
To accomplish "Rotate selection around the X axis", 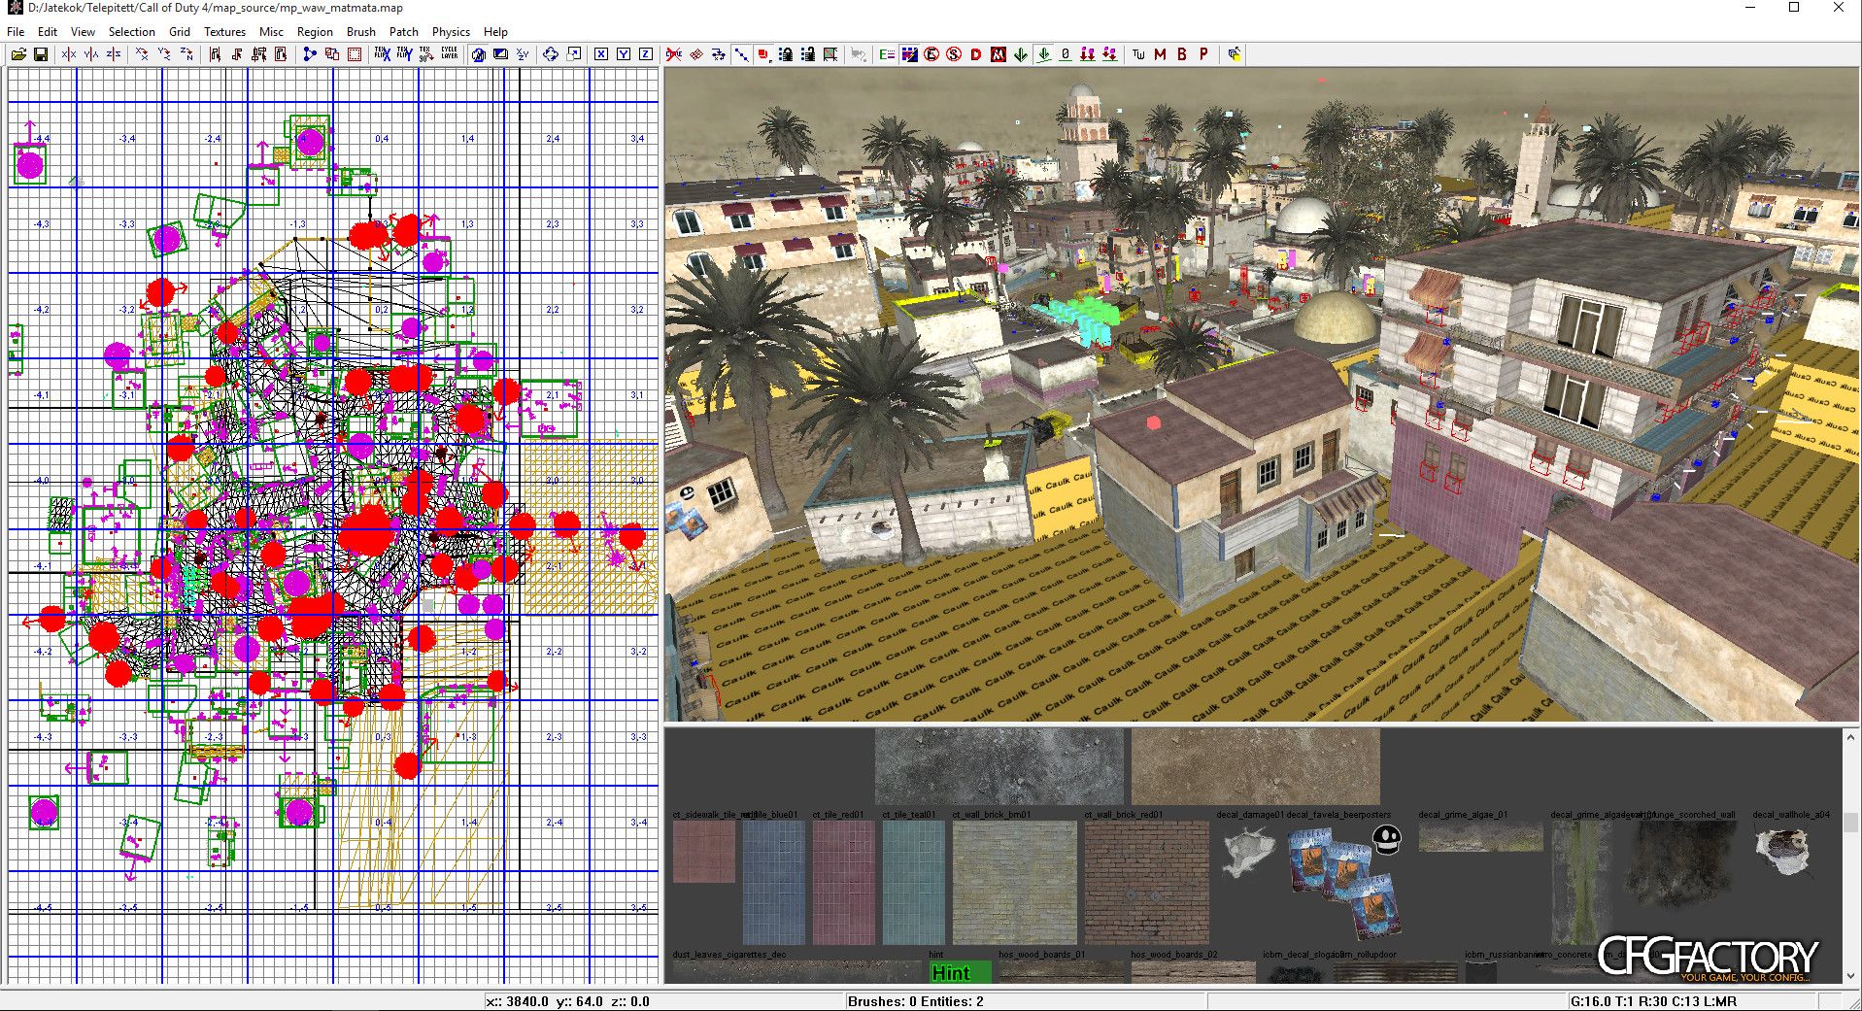I will (142, 54).
